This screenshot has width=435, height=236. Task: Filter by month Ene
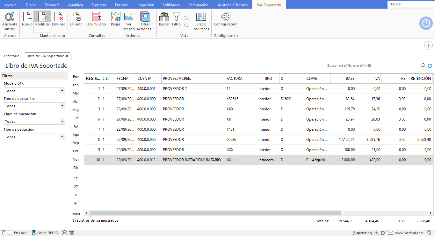point(76,77)
